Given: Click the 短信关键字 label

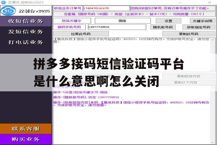Looking at the screenshot, I should coord(72,21).
